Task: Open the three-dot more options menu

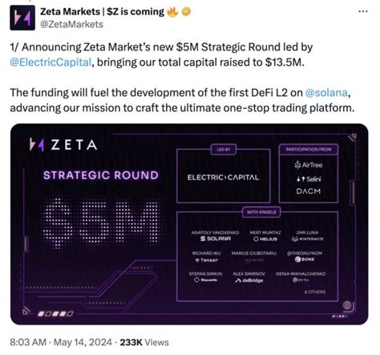Action: [363, 11]
